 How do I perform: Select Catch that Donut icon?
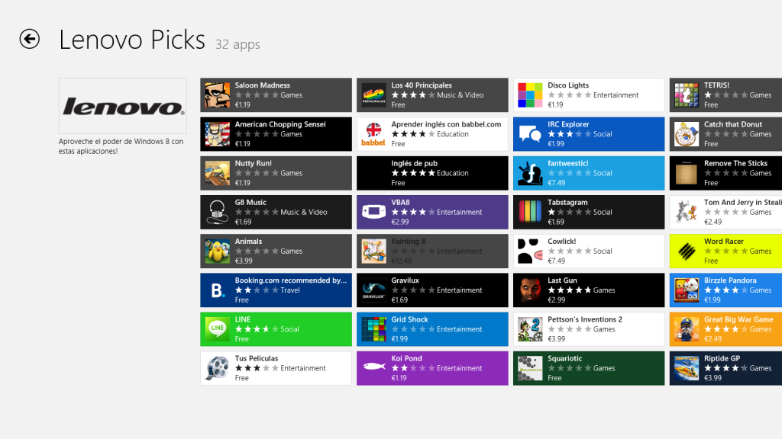click(687, 134)
